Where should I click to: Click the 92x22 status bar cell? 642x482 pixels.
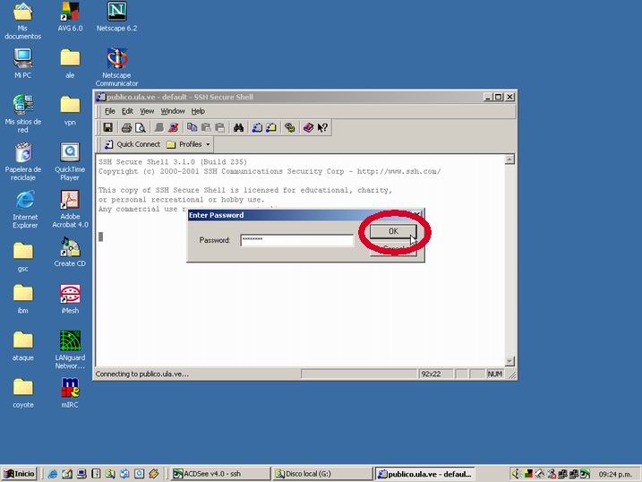[435, 374]
